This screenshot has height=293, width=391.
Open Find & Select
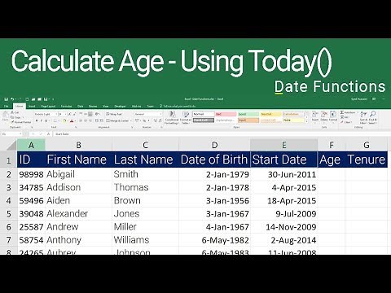coord(373,117)
